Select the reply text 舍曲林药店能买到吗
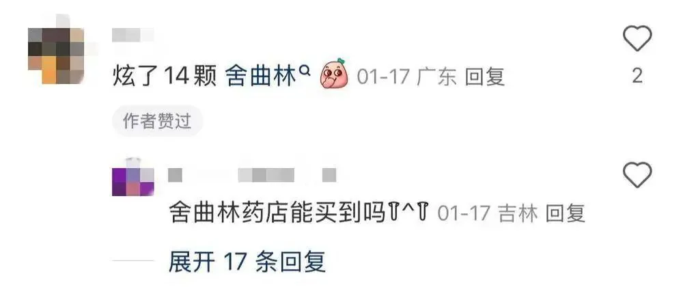683x300 pixels. [277, 214]
